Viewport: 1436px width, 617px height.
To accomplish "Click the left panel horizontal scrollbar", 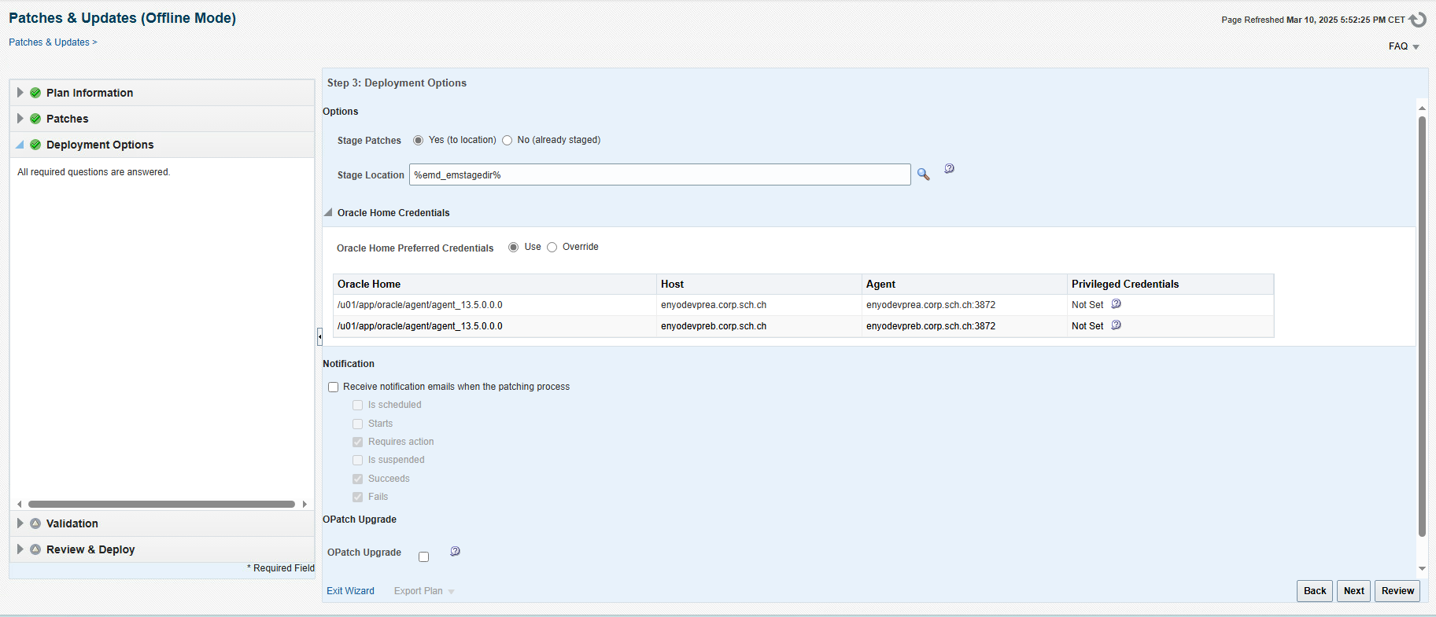I will (161, 505).
